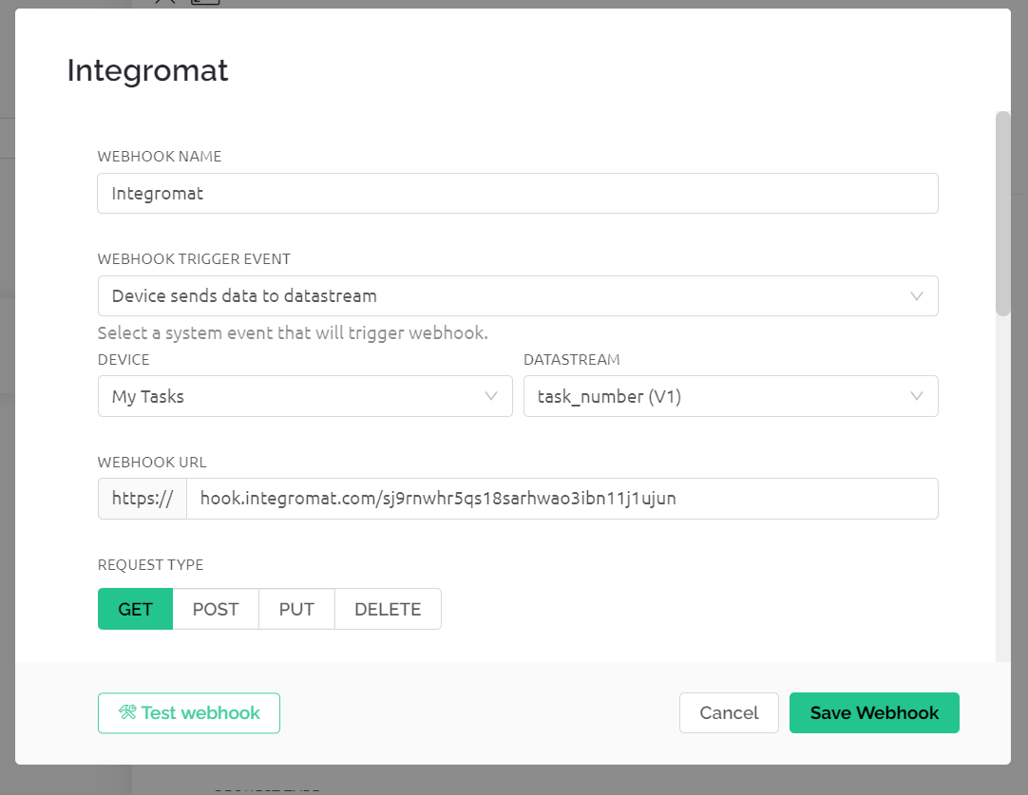1028x795 pixels.
Task: Select the GET request type
Action: pos(135,609)
